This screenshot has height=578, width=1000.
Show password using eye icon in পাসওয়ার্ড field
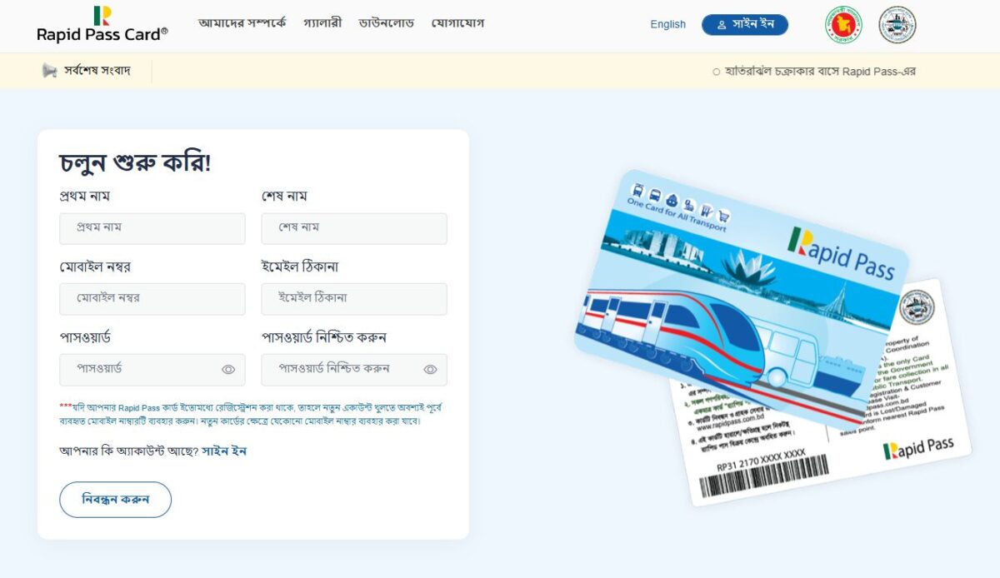point(228,370)
